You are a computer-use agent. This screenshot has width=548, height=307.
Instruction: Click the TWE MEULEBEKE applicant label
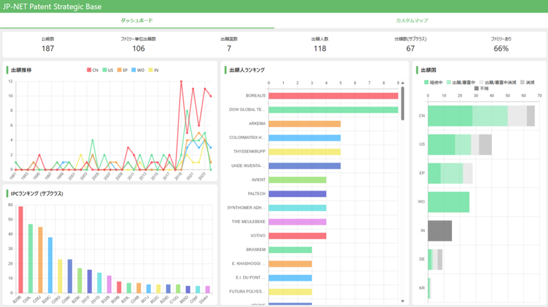click(x=249, y=222)
